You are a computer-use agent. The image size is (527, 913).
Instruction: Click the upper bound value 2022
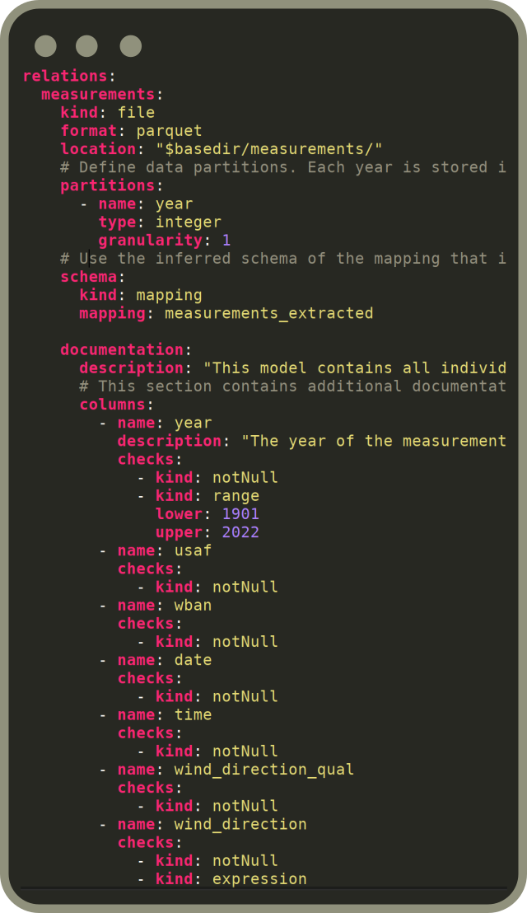240,531
